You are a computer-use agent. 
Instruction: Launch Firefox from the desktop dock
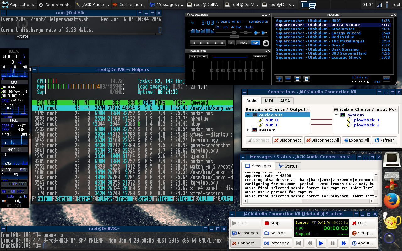392,200
